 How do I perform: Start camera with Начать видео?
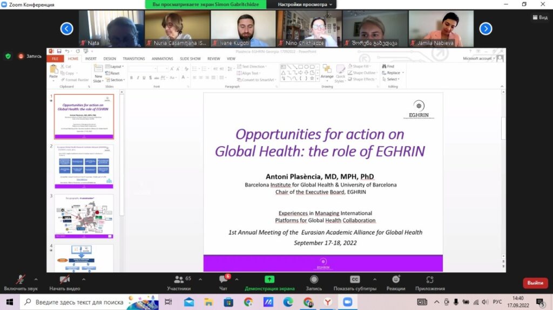(65, 283)
